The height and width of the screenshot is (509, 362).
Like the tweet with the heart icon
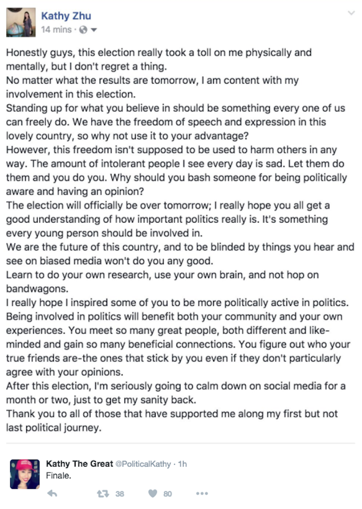pyautogui.click(x=153, y=494)
